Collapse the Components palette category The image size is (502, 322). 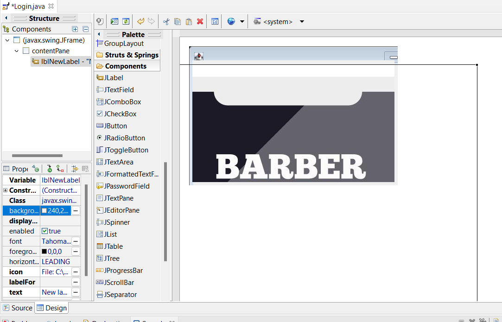point(127,66)
